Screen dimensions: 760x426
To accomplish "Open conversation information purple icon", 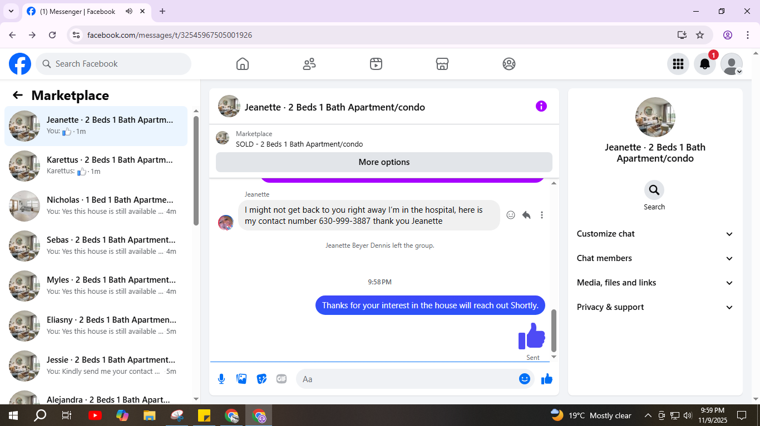I will click(x=541, y=106).
